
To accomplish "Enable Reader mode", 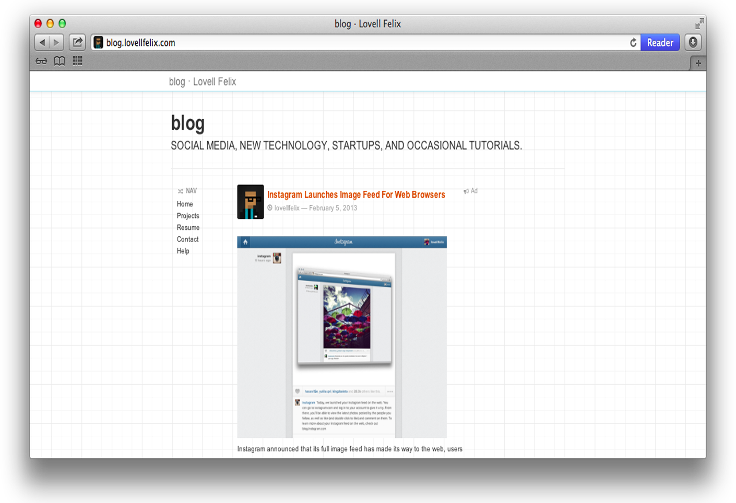I will [660, 42].
